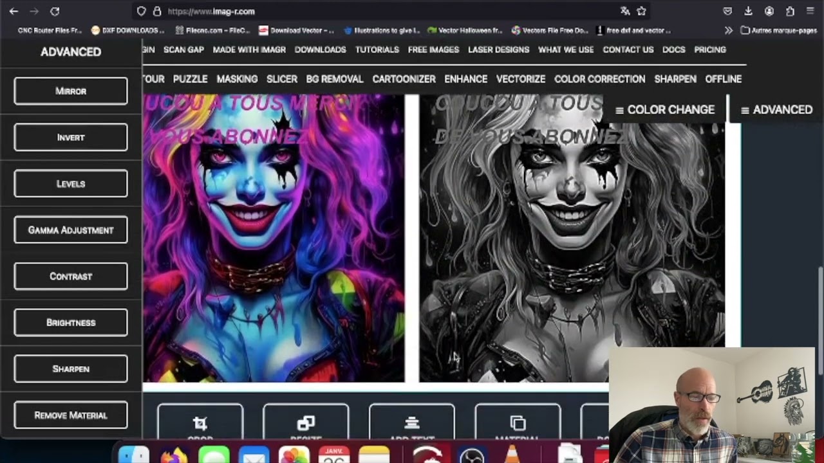Select the Puzzle tool tab
The width and height of the screenshot is (824, 463).
point(190,79)
